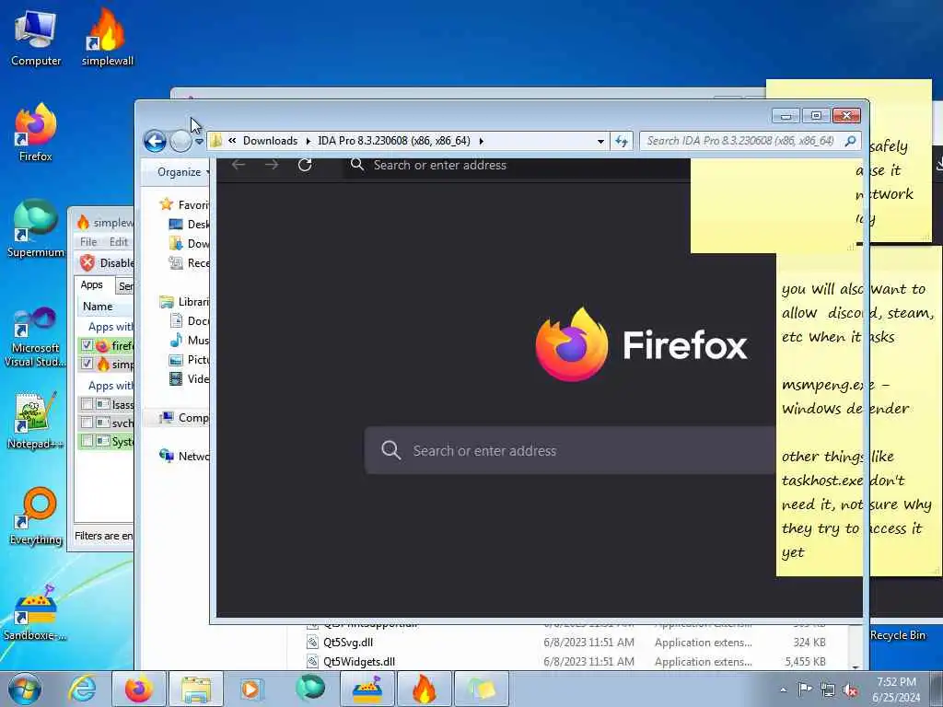943x707 pixels.
Task: Switch to File Explorer in the taskbar
Action: [196, 689]
